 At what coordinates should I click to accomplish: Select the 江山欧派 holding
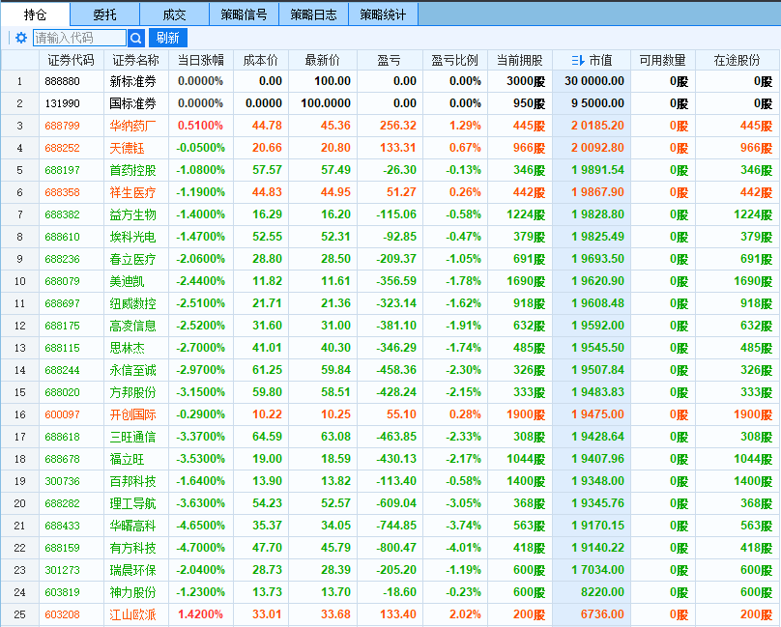point(133,614)
